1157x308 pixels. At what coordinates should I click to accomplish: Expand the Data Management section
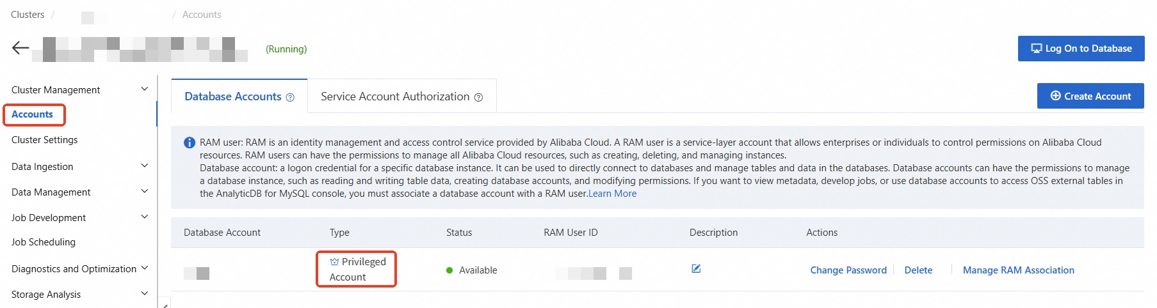pyautogui.click(x=145, y=192)
